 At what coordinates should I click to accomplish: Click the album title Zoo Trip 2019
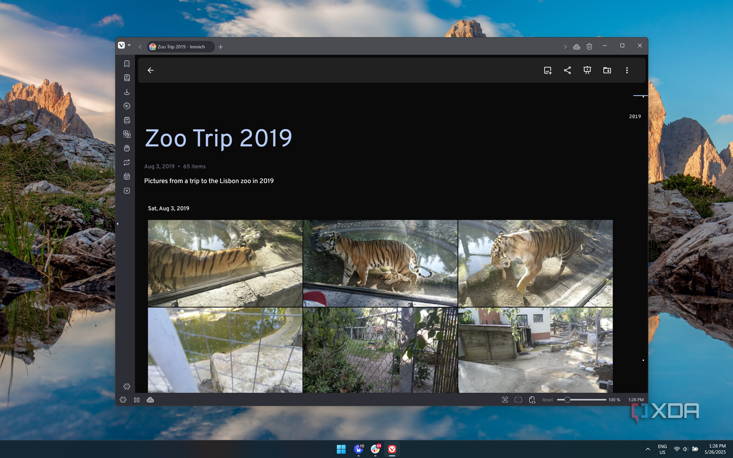click(218, 138)
